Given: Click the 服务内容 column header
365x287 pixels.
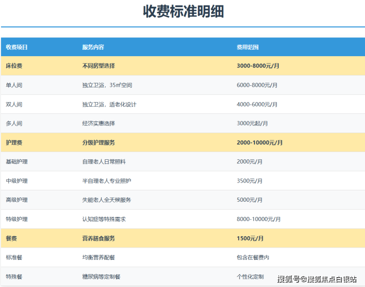Looking at the screenshot, I should 93,47.
